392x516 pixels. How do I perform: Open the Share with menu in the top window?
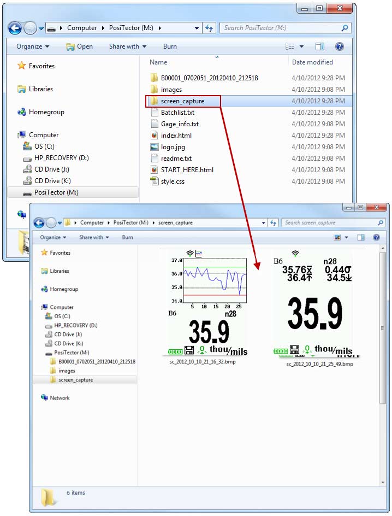[128, 46]
